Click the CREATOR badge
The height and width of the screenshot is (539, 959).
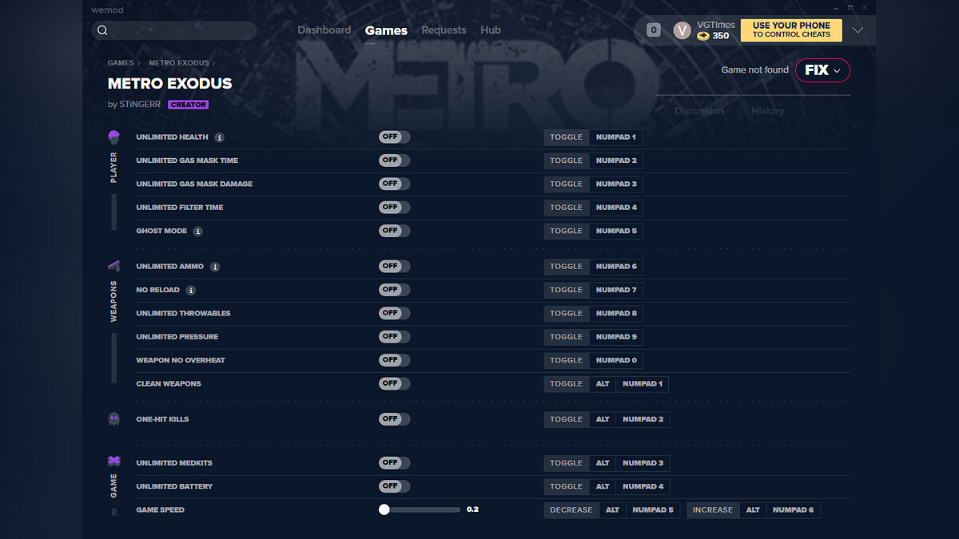pos(189,105)
